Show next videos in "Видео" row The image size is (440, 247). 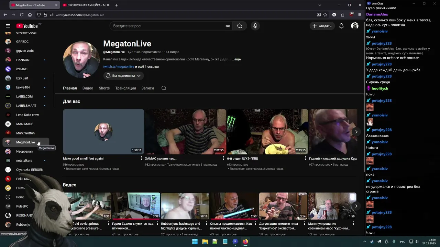[x=356, y=206]
